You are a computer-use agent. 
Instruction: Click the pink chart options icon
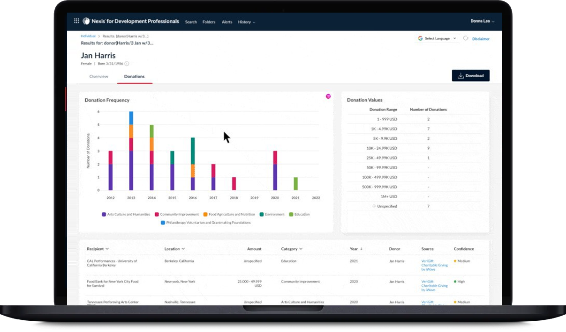point(328,96)
